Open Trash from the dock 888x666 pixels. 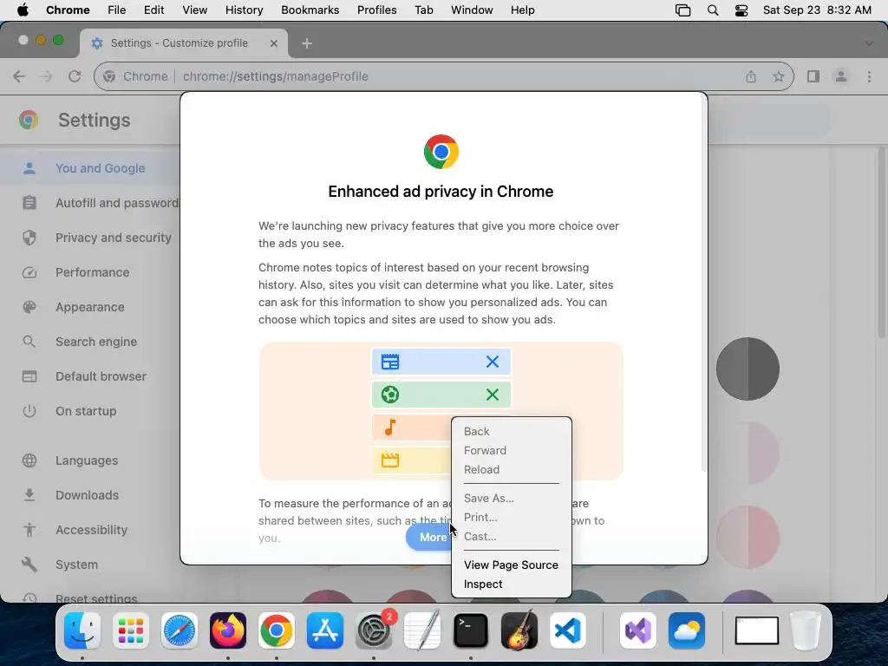[806, 630]
